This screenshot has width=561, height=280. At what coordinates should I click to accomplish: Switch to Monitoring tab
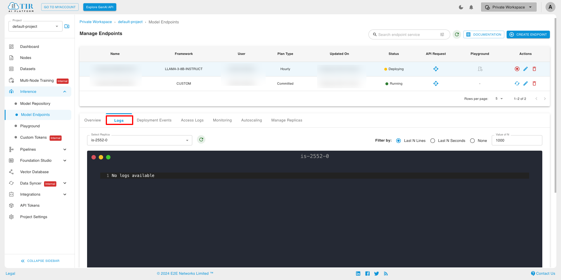tap(222, 120)
